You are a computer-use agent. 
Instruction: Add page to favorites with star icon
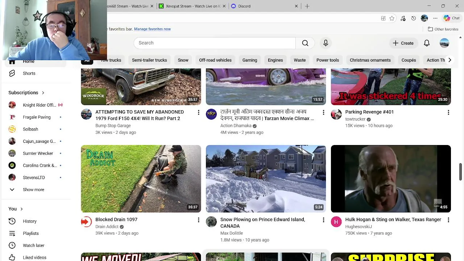392,18
